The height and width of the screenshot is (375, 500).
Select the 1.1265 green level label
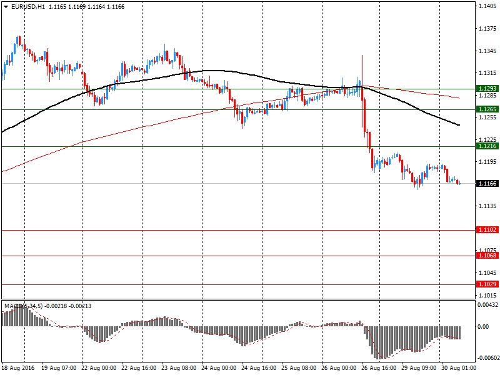click(487, 109)
